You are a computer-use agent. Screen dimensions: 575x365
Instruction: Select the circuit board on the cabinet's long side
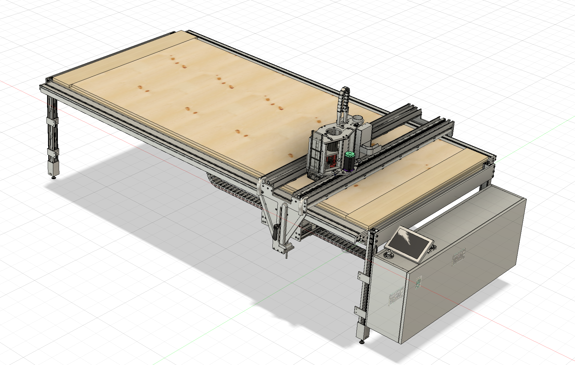tap(458, 256)
